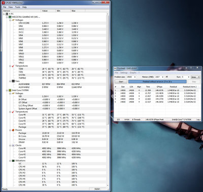Click the MSI Z170A motherboard icon

[x=10, y=17]
